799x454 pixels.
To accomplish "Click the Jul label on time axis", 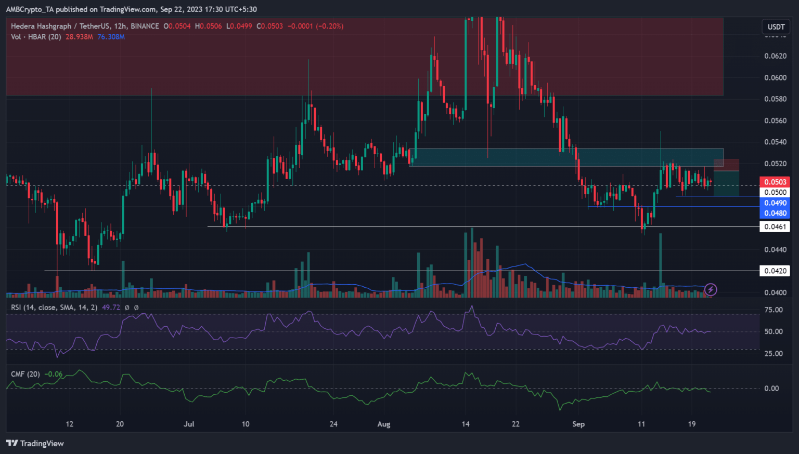I will (189, 424).
